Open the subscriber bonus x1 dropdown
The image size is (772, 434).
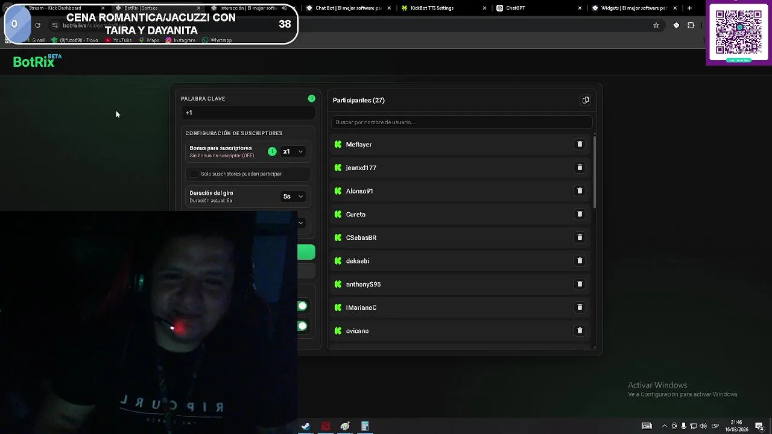(x=293, y=151)
